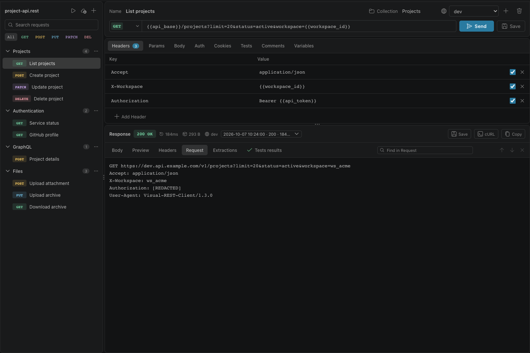Image resolution: width=530 pixels, height=353 pixels.
Task: Collapse the Projects folder
Action: click(x=8, y=51)
